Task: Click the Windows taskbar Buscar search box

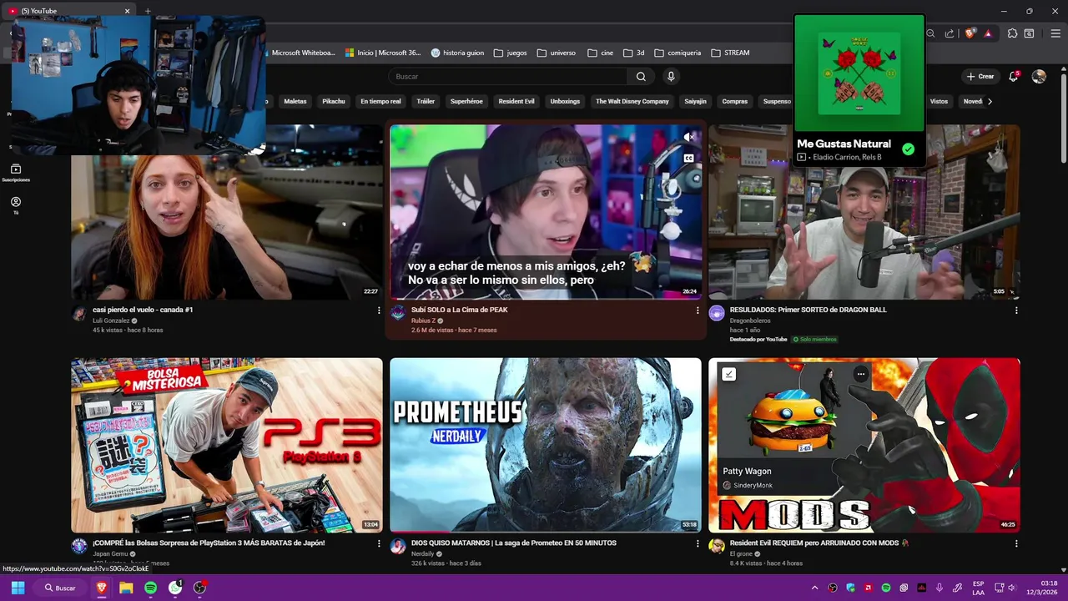Action: point(60,588)
